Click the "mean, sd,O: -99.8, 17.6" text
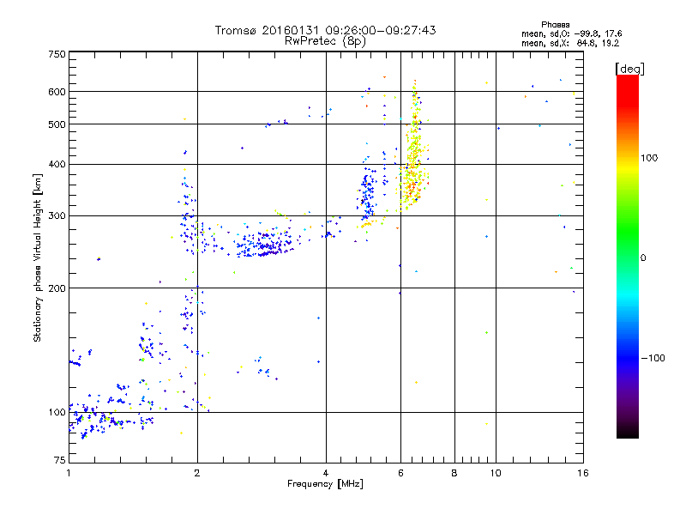 pyautogui.click(x=571, y=33)
